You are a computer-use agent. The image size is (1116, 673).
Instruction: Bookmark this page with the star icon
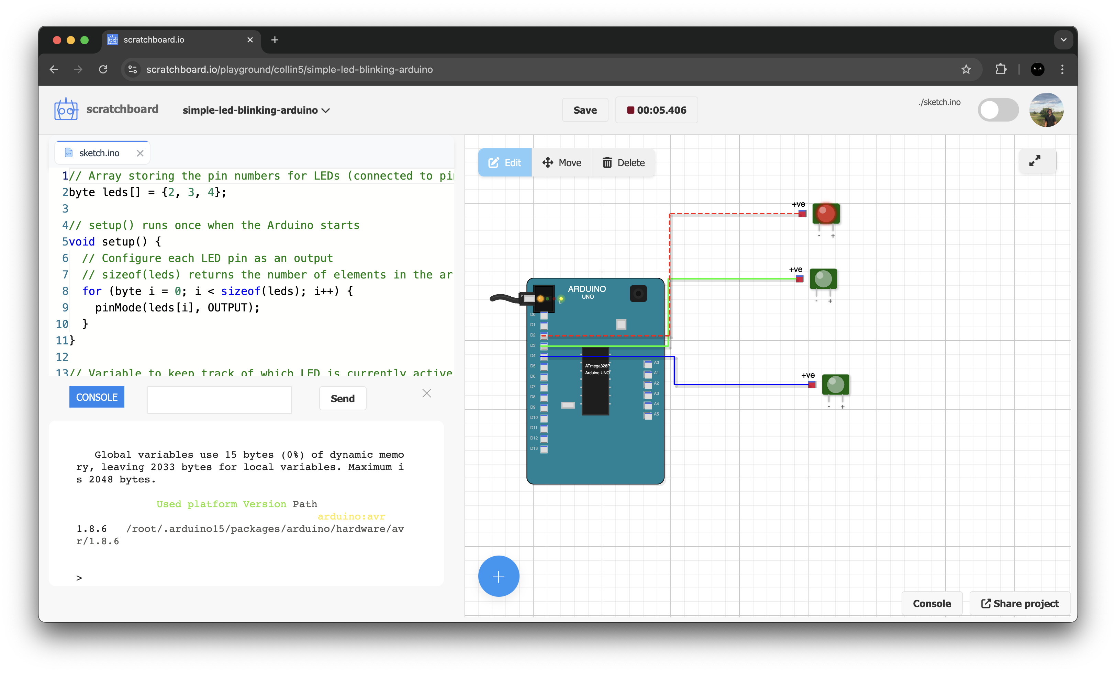966,69
